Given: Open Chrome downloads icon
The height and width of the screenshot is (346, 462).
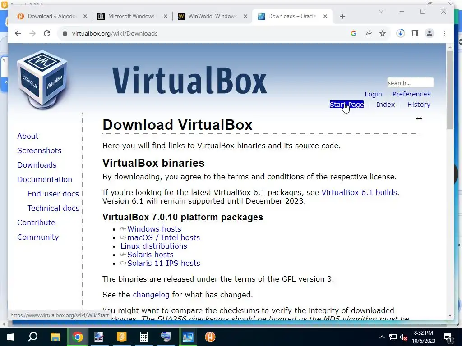Looking at the screenshot, I should pos(401,33).
